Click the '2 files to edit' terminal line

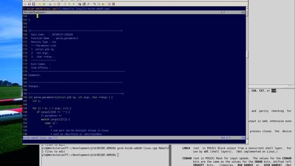(53, 152)
